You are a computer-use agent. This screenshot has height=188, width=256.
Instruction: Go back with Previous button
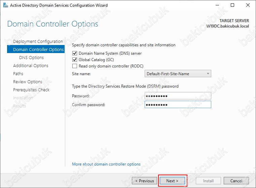(145, 181)
